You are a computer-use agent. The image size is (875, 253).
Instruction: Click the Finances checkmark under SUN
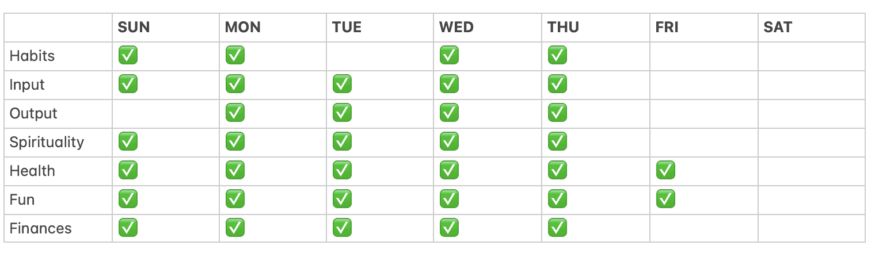pyautogui.click(x=127, y=228)
